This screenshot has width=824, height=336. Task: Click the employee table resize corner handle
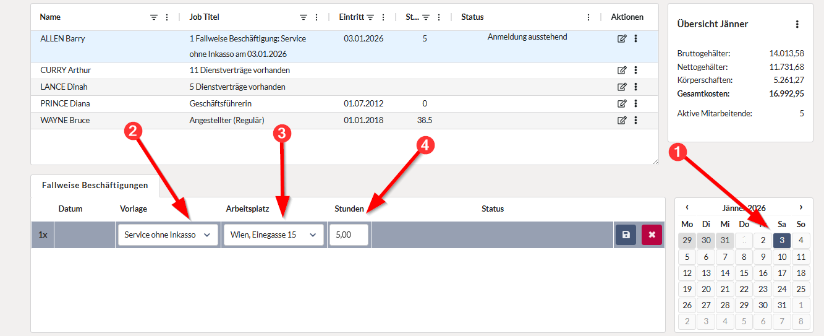coord(655,161)
